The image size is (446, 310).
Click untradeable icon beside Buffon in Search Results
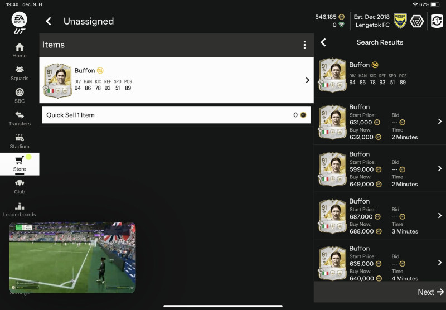coord(375,65)
